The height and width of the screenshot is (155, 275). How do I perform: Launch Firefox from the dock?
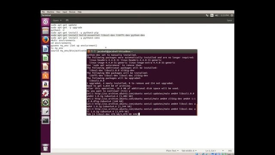(46, 40)
